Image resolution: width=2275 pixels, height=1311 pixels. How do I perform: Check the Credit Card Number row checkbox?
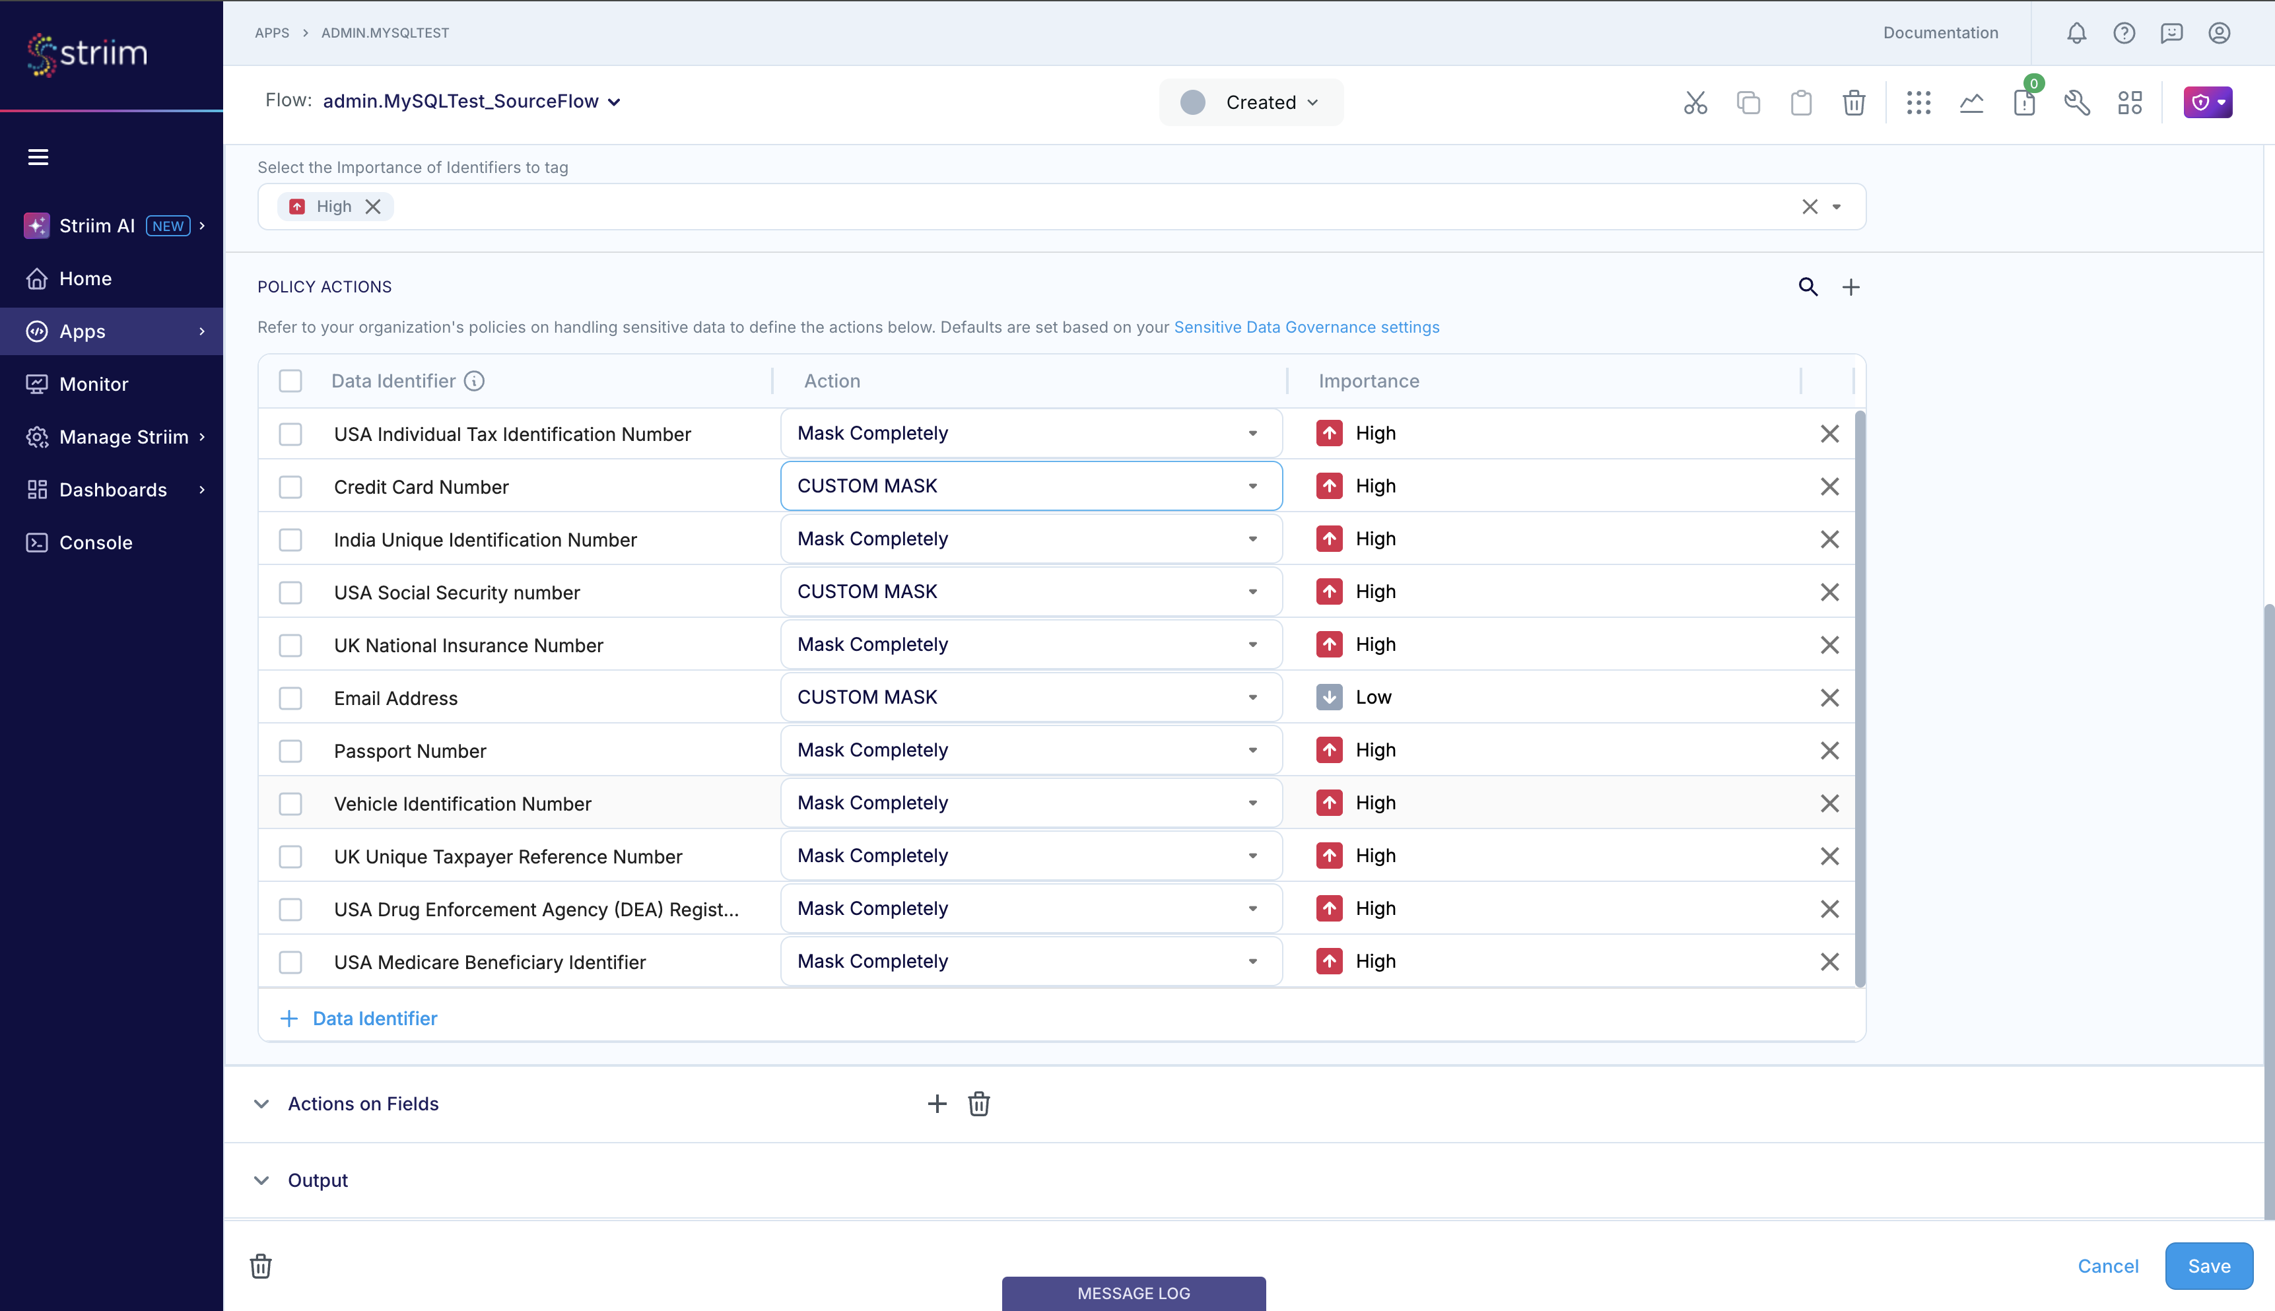tap(290, 487)
